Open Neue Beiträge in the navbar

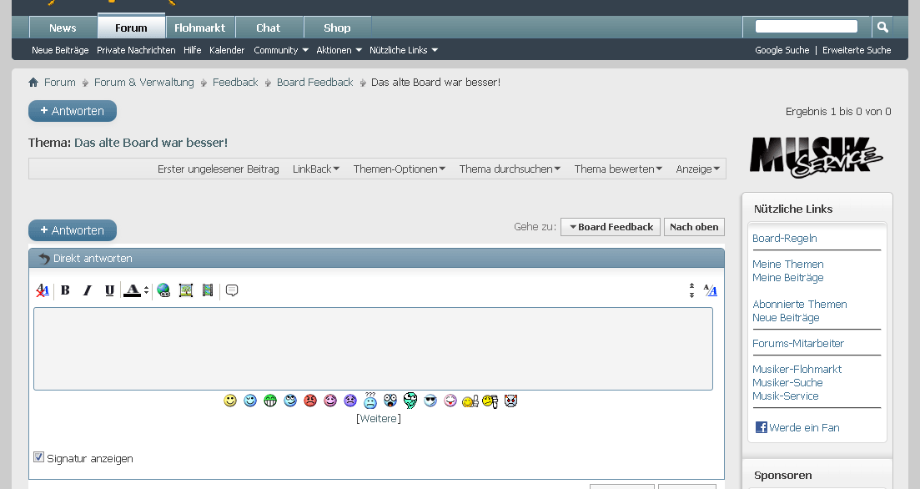tap(60, 50)
